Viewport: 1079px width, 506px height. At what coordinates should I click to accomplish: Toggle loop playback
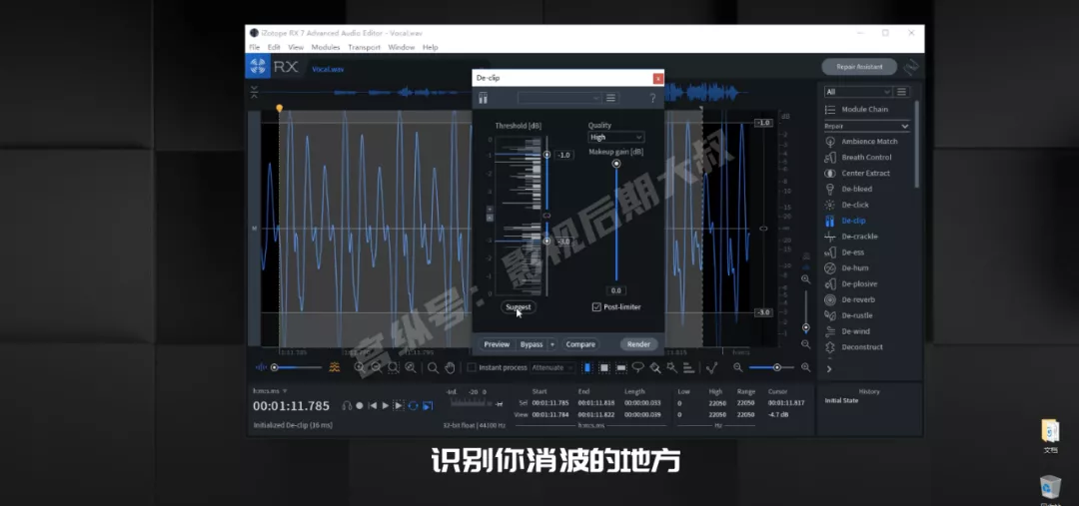413,405
